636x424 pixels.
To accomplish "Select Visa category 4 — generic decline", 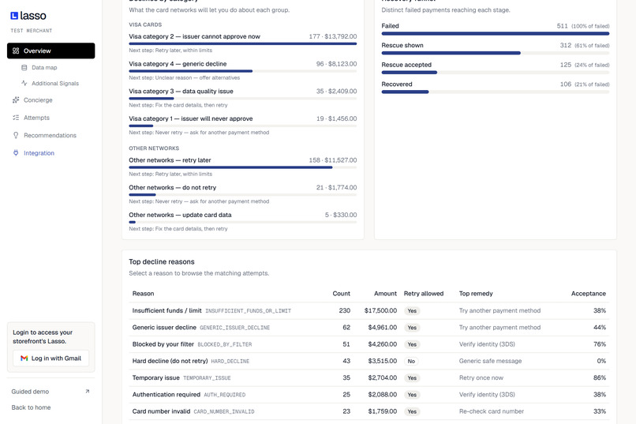I will coord(178,64).
